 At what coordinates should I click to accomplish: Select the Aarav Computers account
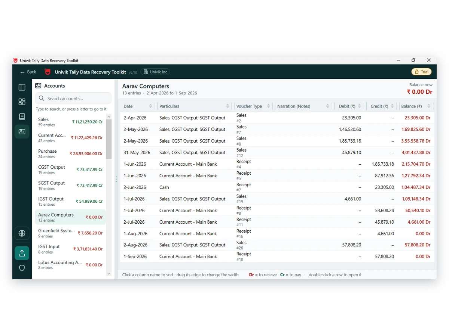[70, 217]
